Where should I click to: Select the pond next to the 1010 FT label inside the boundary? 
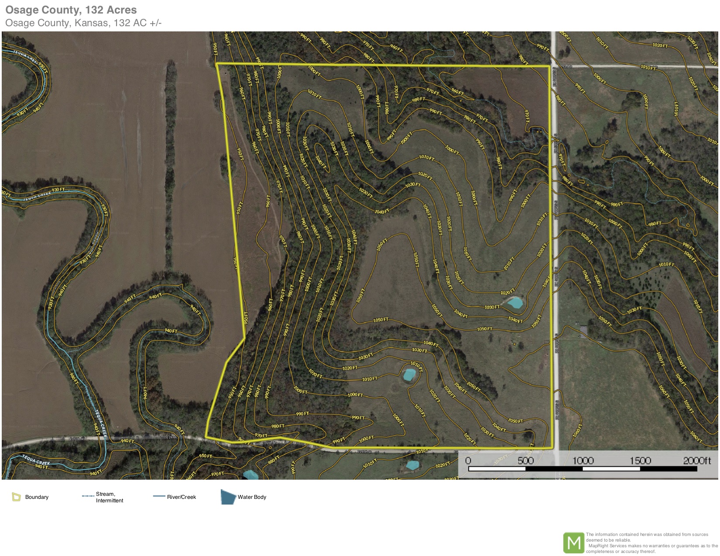pyautogui.click(x=409, y=375)
